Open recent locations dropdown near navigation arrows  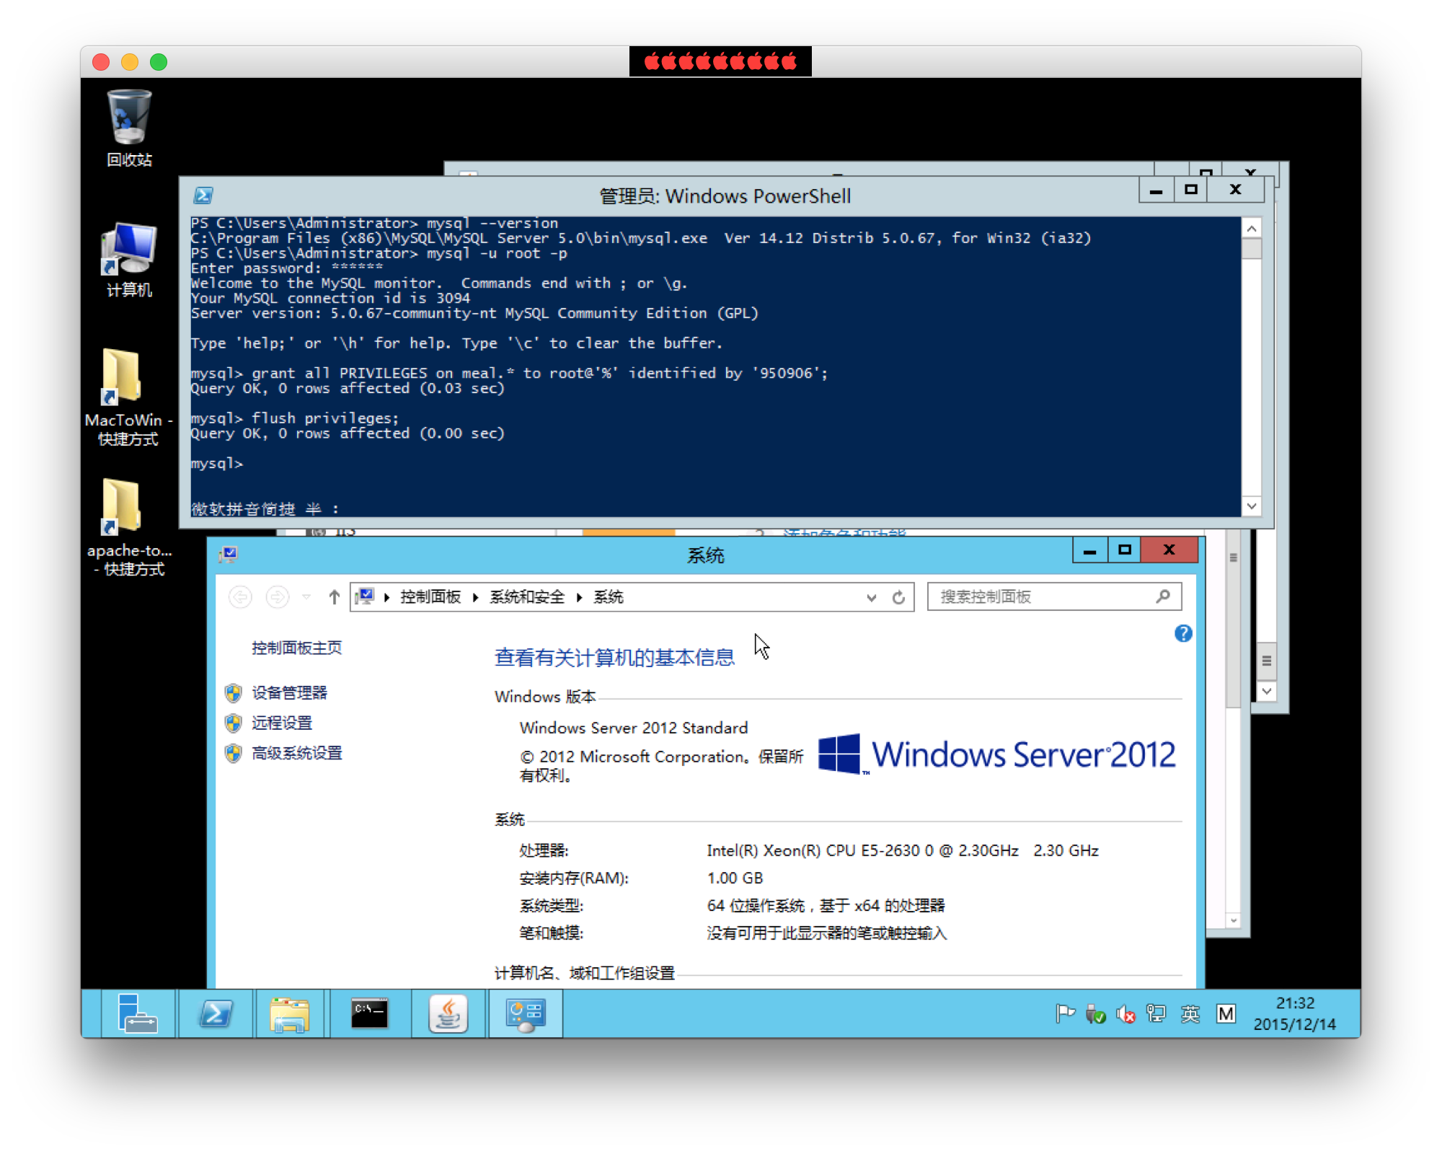pyautogui.click(x=306, y=597)
